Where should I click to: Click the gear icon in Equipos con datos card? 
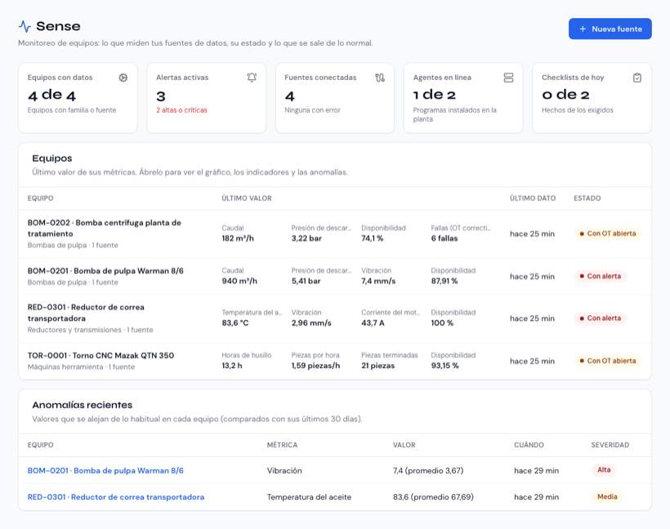(123, 78)
